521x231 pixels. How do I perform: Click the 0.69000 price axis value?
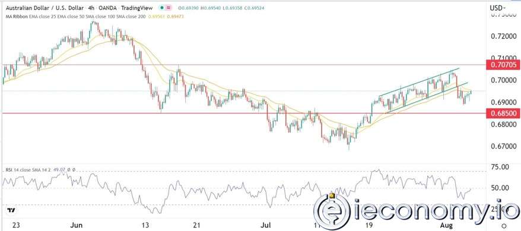point(504,102)
